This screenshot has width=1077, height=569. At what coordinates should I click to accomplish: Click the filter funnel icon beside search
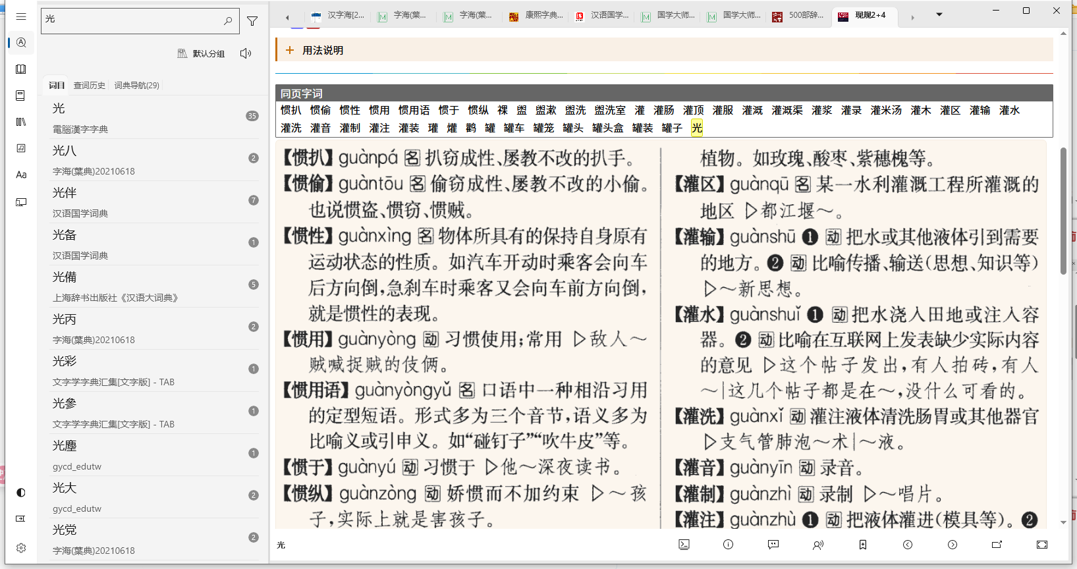(x=252, y=21)
